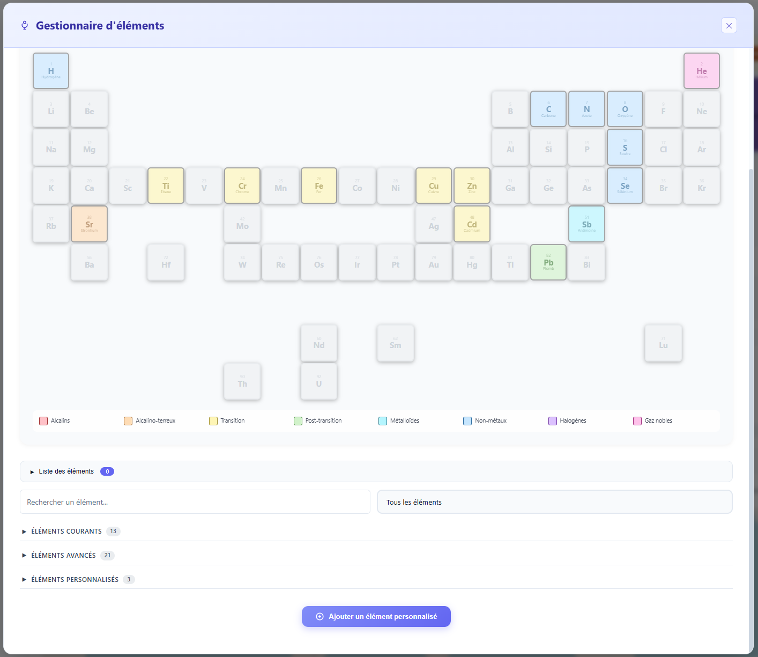Close the Gestionnaire d'éléments dialog
758x657 pixels.
[729, 25]
